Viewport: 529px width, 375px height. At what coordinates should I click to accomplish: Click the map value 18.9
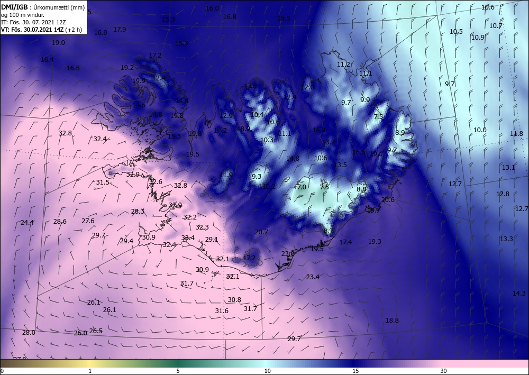[243, 129]
